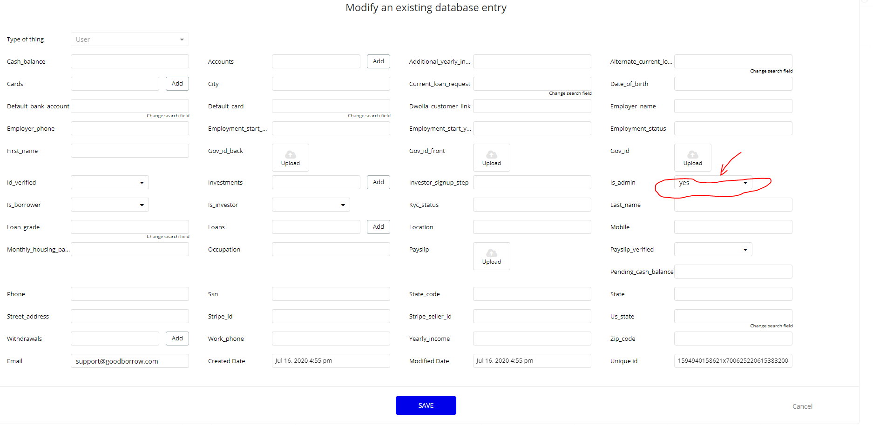Click Change search field under Loan_grade
Image resolution: width=873 pixels, height=425 pixels.
(x=168, y=237)
